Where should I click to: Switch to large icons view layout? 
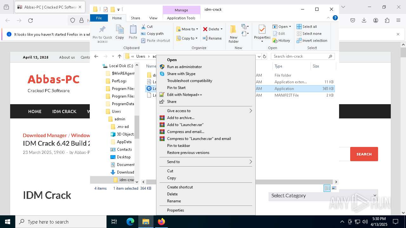334,188
